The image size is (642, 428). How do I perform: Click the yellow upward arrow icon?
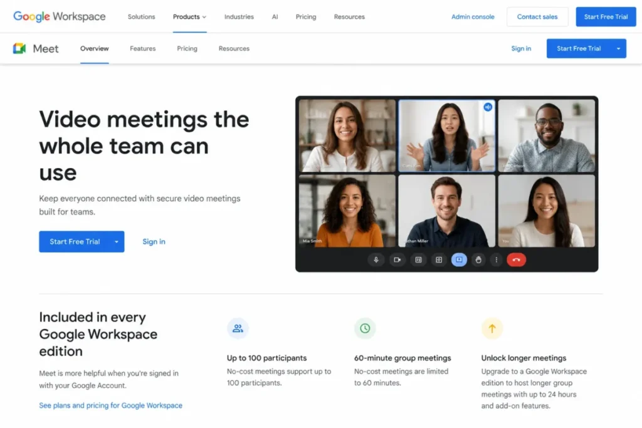492,328
